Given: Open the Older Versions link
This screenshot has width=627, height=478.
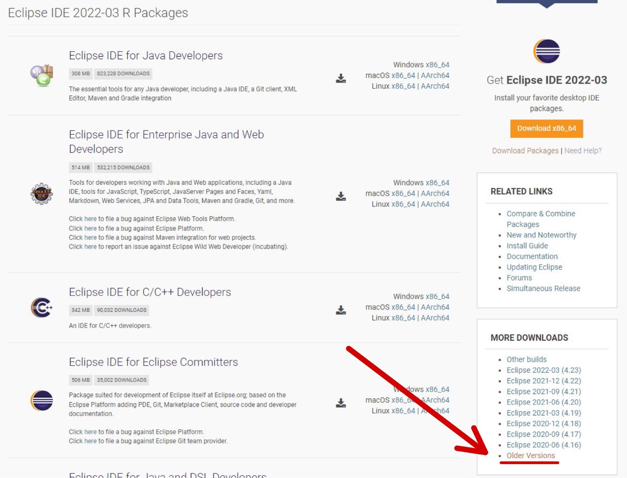Looking at the screenshot, I should point(531,455).
